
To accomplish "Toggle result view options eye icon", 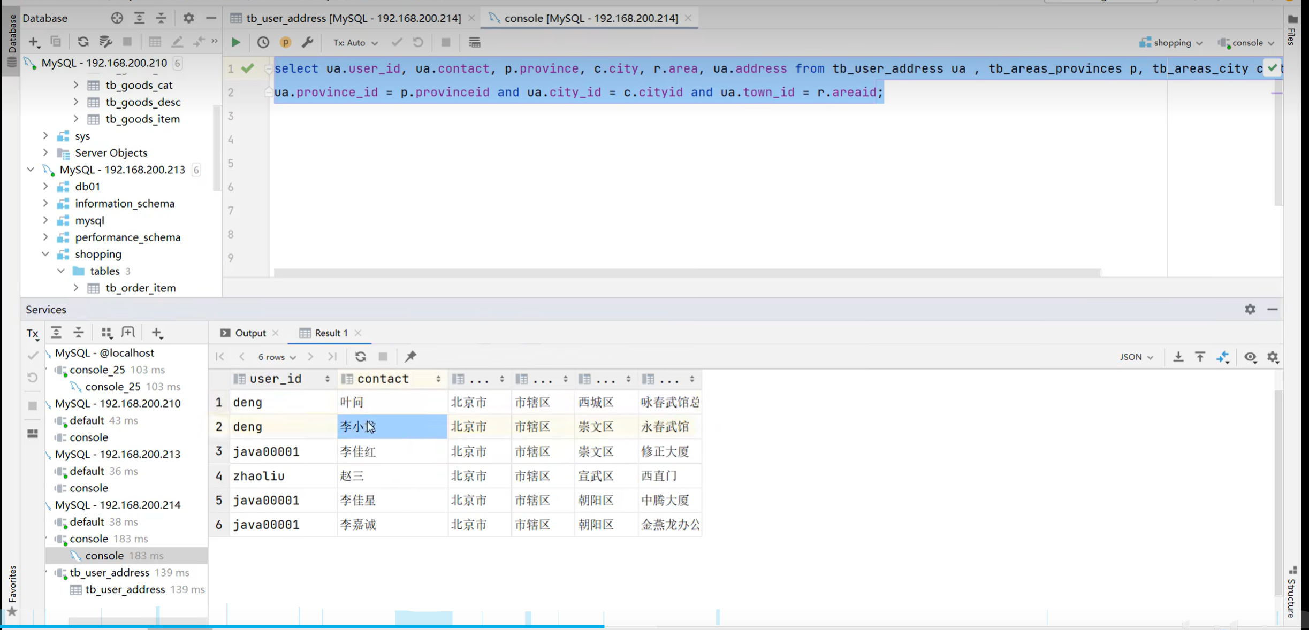I will [x=1250, y=357].
